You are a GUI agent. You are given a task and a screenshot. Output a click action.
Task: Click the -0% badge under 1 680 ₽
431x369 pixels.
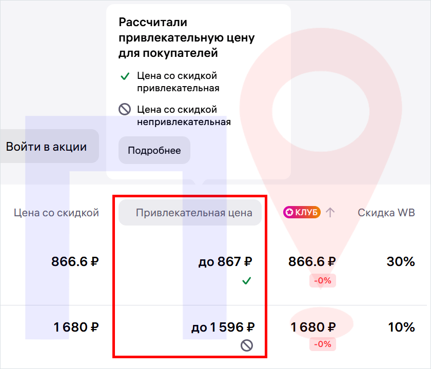tap(323, 344)
